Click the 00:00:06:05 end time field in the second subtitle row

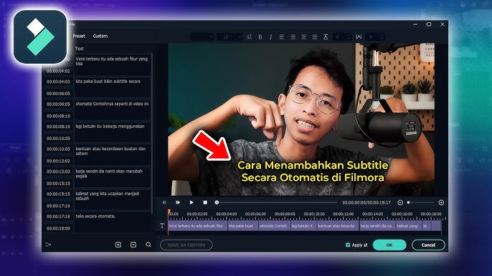(x=58, y=93)
